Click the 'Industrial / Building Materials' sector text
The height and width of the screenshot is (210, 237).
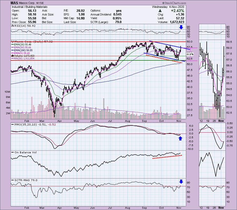pos(29,7)
